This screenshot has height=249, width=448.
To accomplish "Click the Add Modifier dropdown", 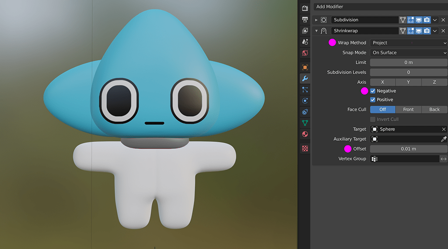I will 381,7.
